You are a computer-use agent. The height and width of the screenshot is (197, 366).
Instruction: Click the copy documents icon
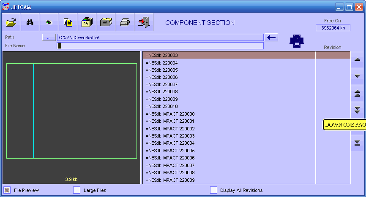[x=68, y=22]
